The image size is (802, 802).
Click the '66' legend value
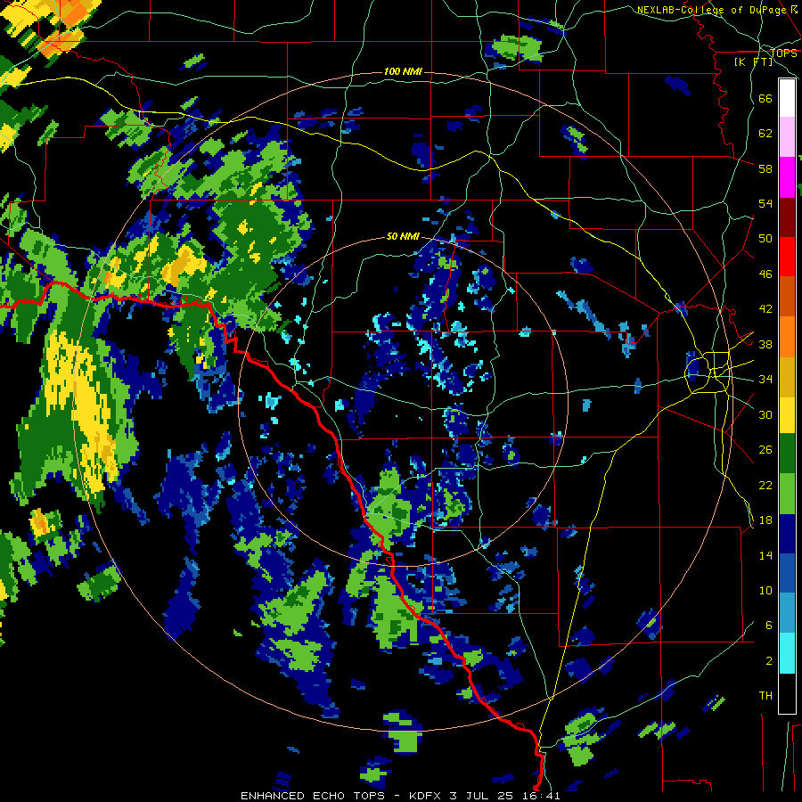pos(765,98)
